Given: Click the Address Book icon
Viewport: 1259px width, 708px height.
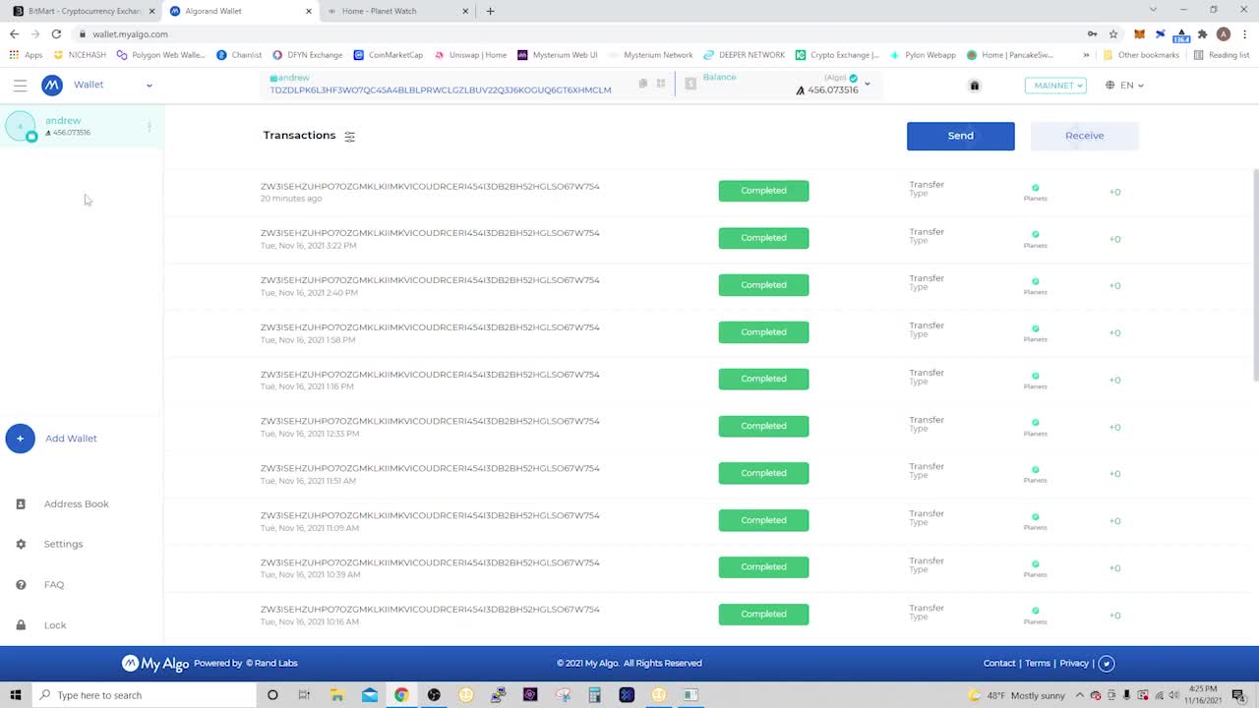Looking at the screenshot, I should click(21, 504).
